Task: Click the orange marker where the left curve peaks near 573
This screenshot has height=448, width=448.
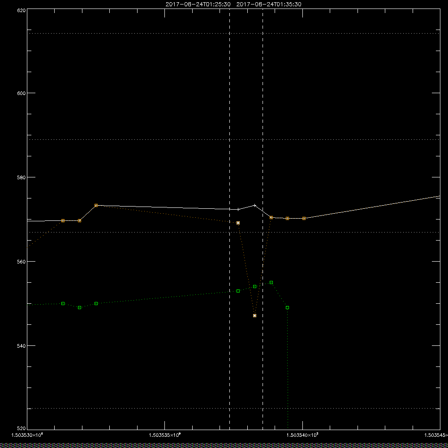Action: 96,206
